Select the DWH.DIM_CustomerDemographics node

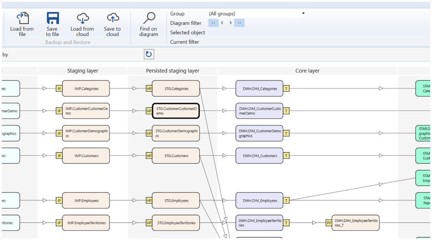tap(259, 133)
